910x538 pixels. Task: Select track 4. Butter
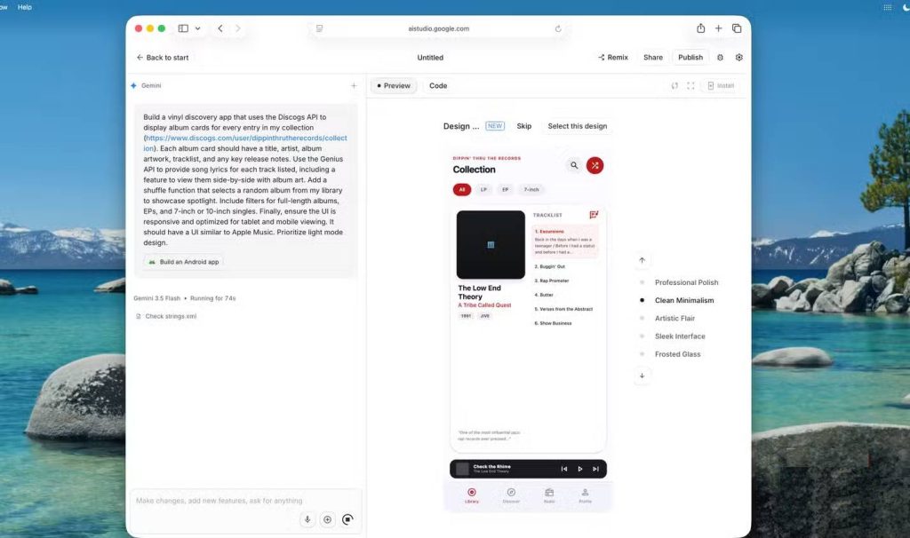tap(544, 295)
